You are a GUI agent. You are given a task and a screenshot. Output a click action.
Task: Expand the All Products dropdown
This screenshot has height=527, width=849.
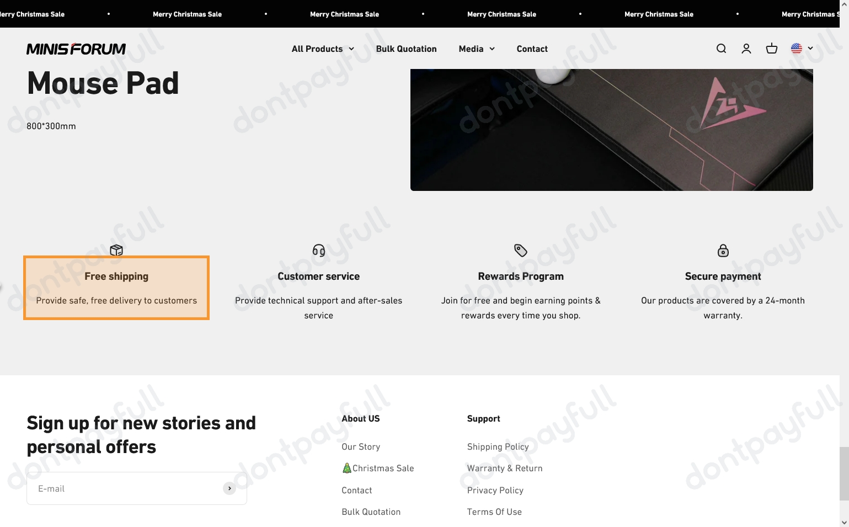point(322,49)
